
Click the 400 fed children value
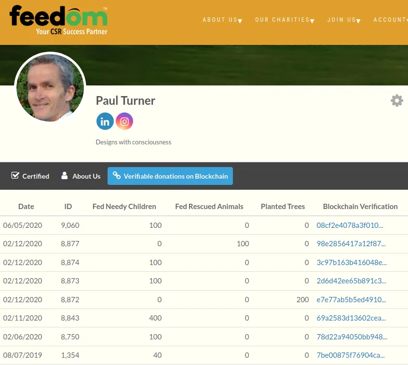[155, 318]
